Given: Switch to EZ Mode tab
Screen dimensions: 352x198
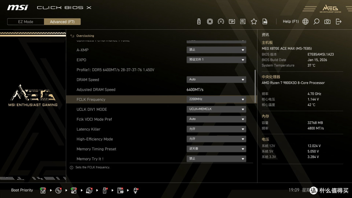Looking at the screenshot, I should pos(26,22).
